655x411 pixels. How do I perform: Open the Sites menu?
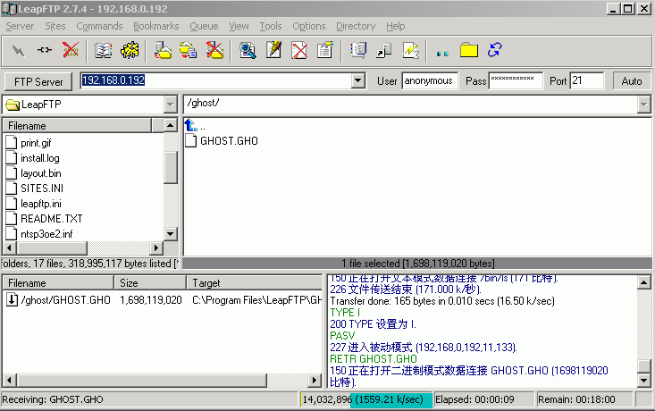tap(55, 26)
